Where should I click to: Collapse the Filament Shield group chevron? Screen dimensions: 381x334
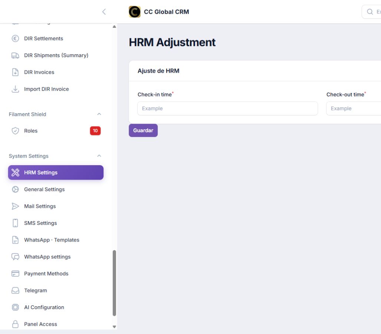pyautogui.click(x=99, y=114)
